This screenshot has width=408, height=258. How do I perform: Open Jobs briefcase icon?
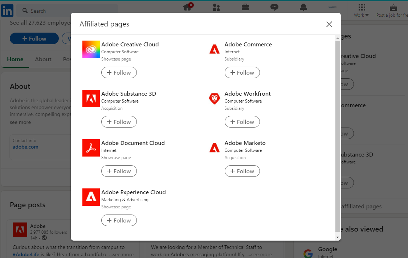(x=245, y=7)
